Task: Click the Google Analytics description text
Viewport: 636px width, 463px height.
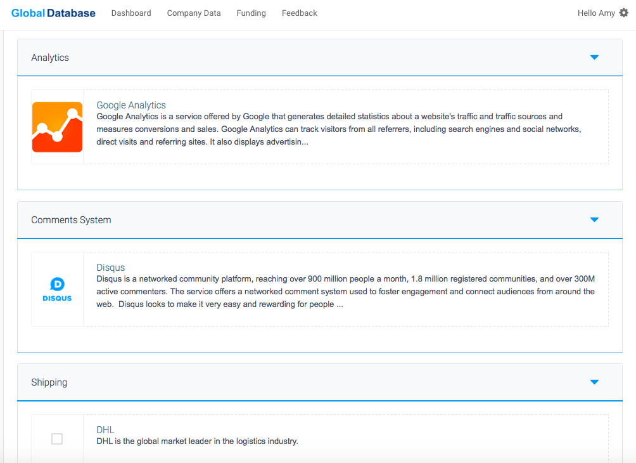Action: pos(339,129)
